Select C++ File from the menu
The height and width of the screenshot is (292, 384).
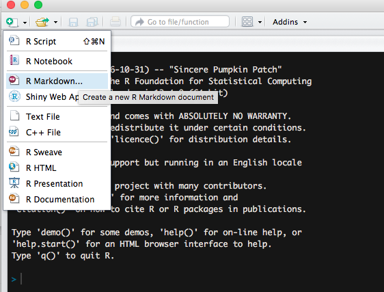coord(57,133)
